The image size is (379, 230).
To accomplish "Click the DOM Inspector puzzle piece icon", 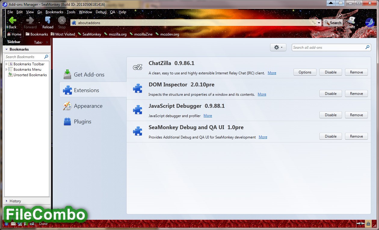I will [x=137, y=89].
